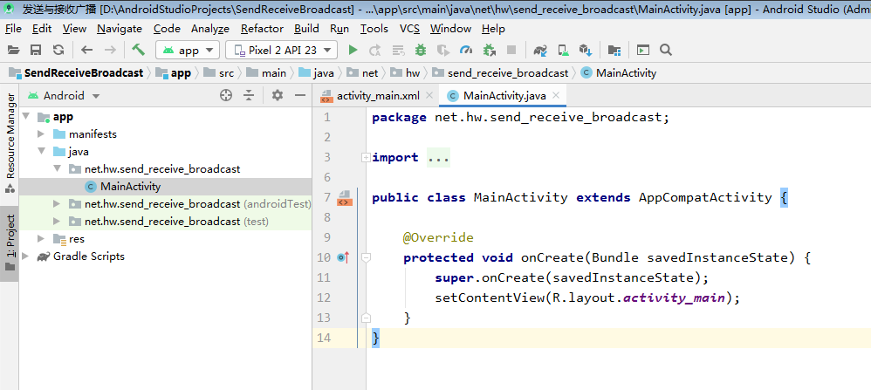The height and width of the screenshot is (390, 871).
Task: Click the Synchronize refresh icon
Action: click(x=58, y=51)
